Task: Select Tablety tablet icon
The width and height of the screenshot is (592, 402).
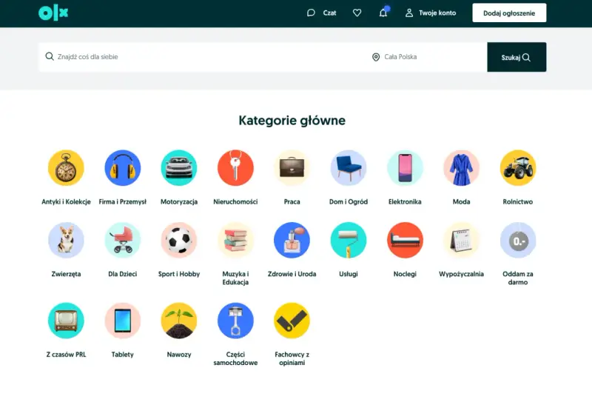Action: tap(123, 321)
